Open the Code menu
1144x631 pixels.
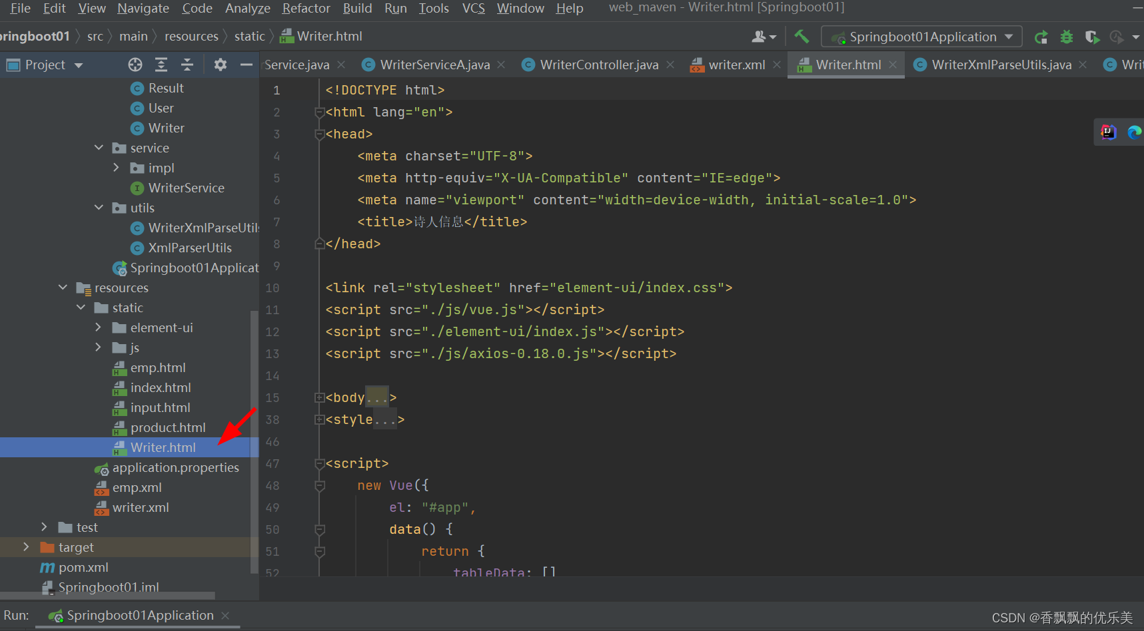[197, 8]
